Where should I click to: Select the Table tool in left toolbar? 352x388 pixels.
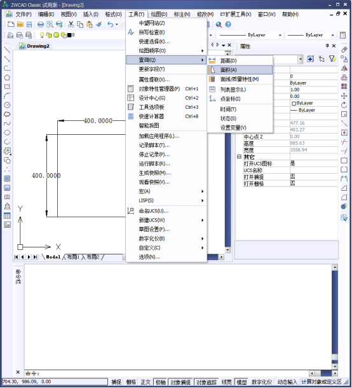pyautogui.click(x=7, y=216)
